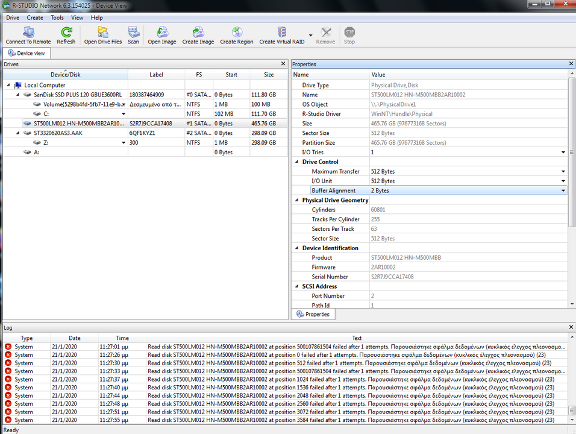Switch to the Device view tab
Image resolution: width=576 pixels, height=434 pixels.
27,53
